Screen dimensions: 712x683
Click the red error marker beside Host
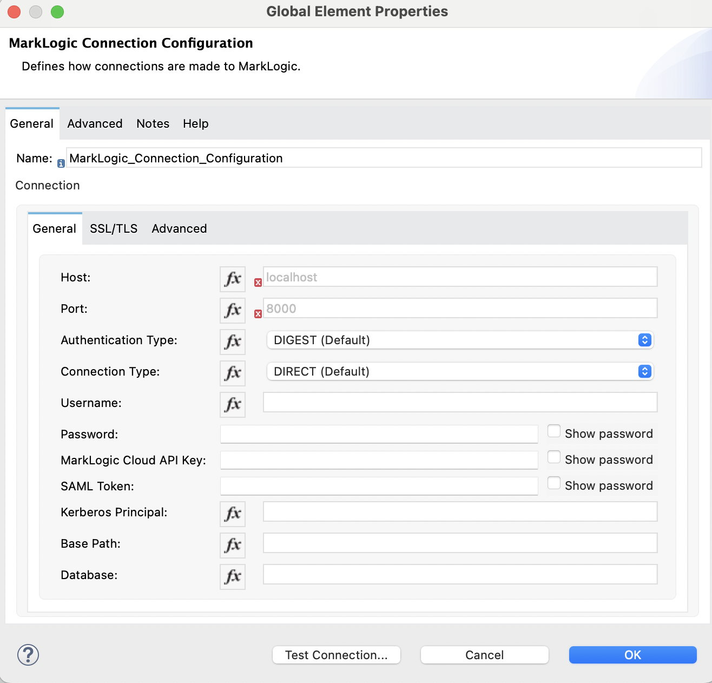pyautogui.click(x=258, y=283)
